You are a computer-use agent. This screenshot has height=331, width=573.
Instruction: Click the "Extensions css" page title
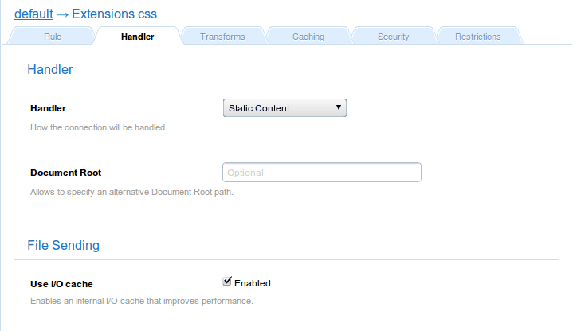coord(114,14)
